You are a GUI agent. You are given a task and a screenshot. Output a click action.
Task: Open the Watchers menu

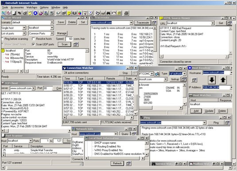(32, 8)
